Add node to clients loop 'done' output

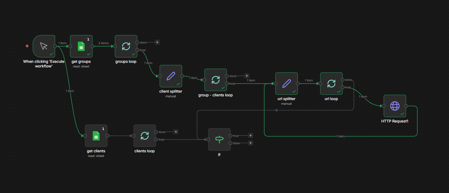[x=176, y=132]
